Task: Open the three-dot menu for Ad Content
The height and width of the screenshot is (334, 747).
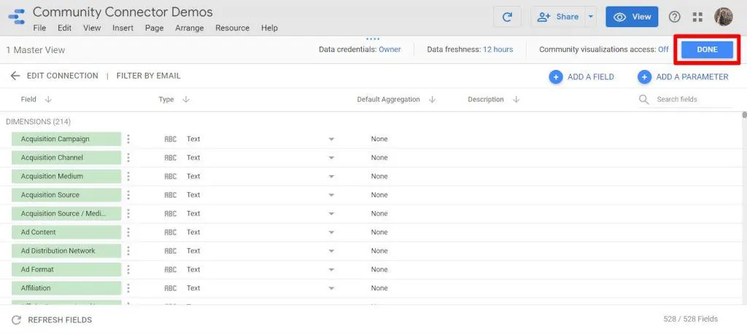Action: point(128,232)
